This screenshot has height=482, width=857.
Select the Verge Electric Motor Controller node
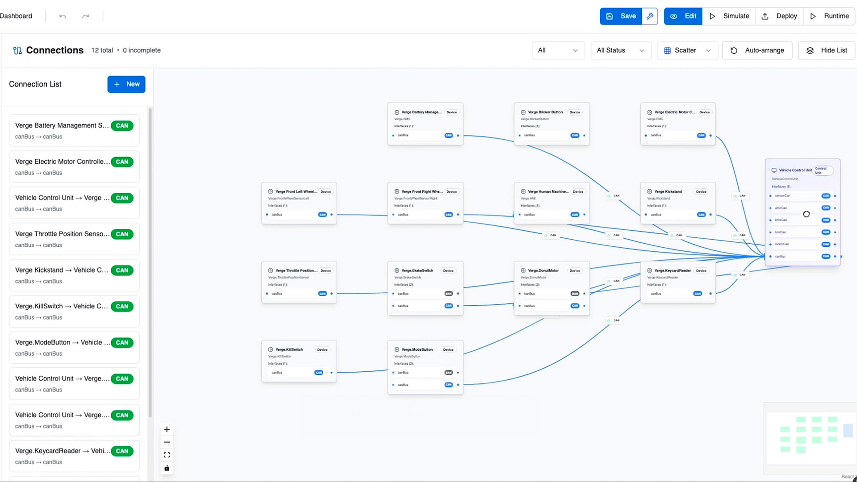point(678,124)
